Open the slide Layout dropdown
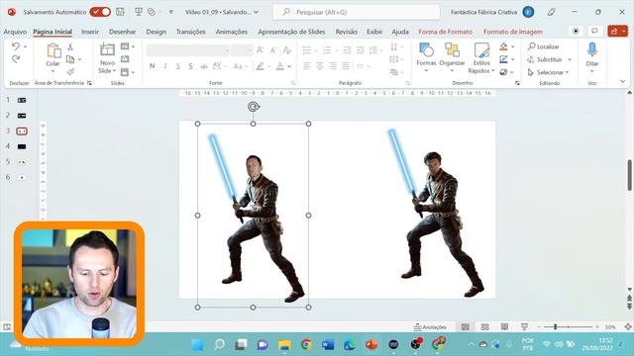The image size is (634, 356). tap(128, 46)
